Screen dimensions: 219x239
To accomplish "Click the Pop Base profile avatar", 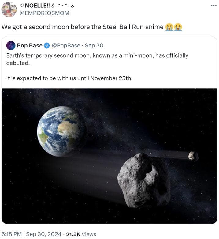I will click(x=11, y=46).
